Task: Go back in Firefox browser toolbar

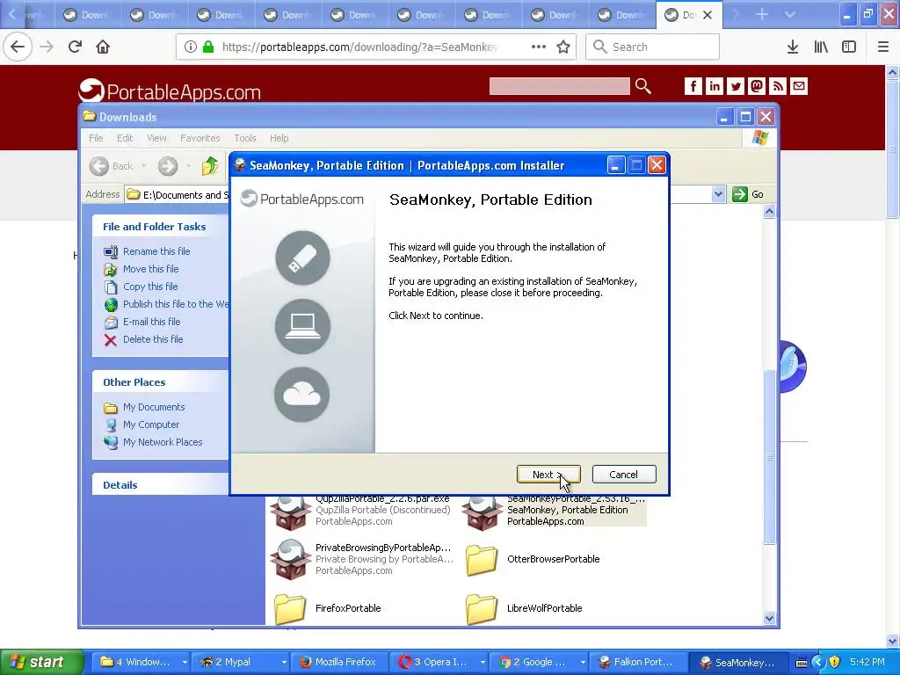Action: (18, 47)
